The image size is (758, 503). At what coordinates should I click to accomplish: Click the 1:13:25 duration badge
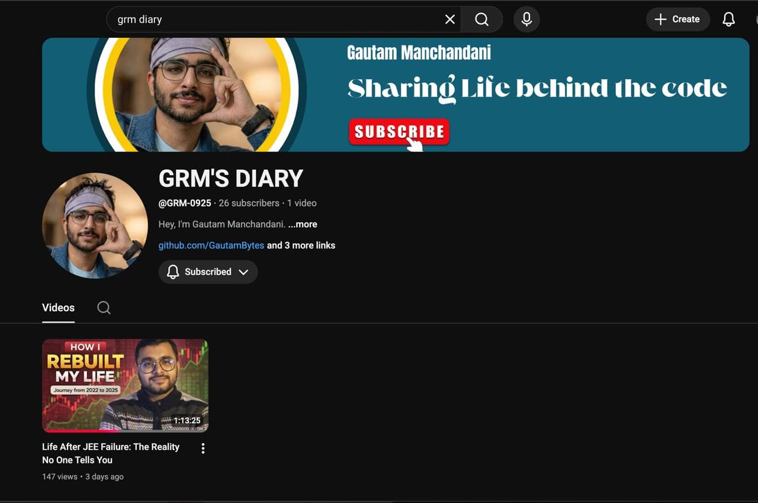coord(187,421)
